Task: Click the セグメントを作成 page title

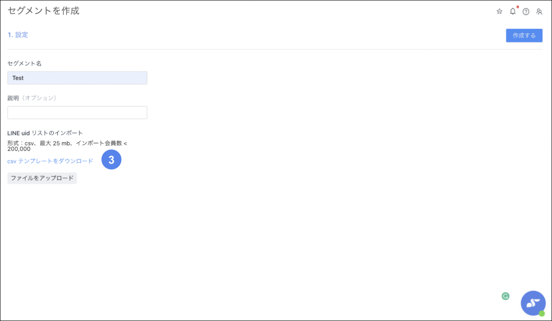Action: click(44, 11)
